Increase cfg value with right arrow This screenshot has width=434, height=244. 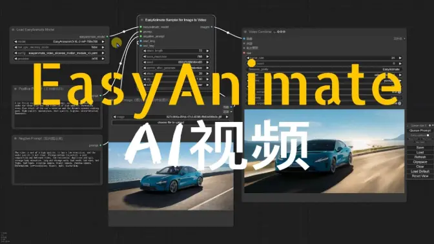[x=207, y=79]
